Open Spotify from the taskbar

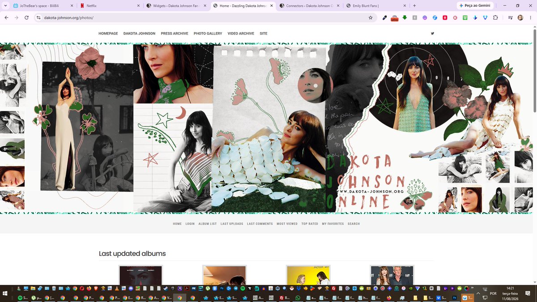click(22, 298)
